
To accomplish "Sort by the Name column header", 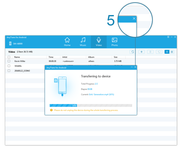I will pyautogui.click(x=17, y=57).
